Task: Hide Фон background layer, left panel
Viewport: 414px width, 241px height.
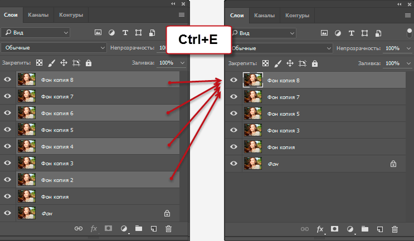Action: click(8, 213)
